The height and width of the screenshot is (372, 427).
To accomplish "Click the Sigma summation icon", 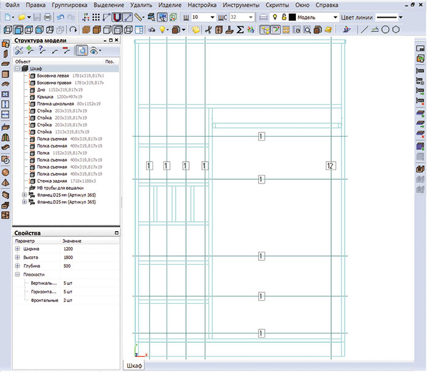I will pyautogui.click(x=240, y=29).
